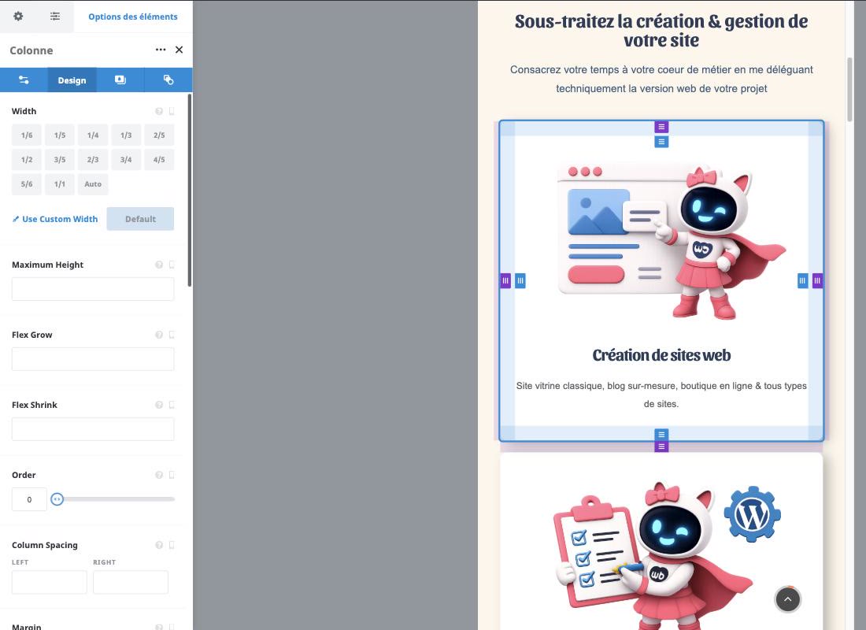Screen dimensions: 866x630
Task: Open the sliders preferences icon beside the gear
Action: point(55,16)
